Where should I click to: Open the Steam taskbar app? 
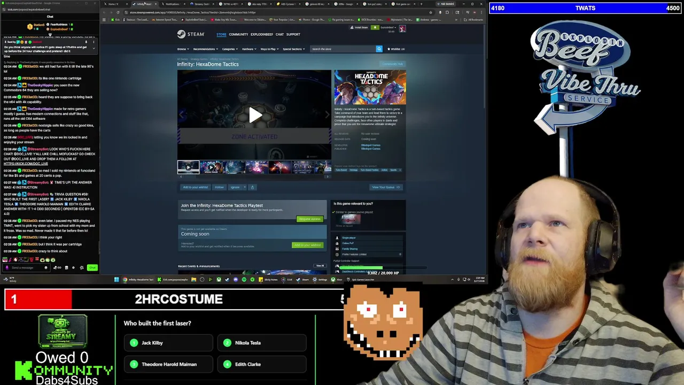coord(304,279)
